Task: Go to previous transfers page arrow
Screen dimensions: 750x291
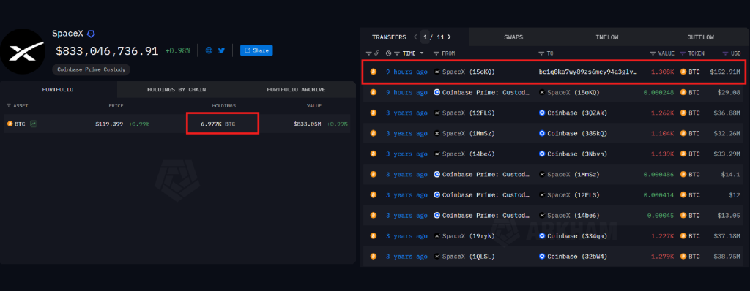Action: pyautogui.click(x=415, y=37)
